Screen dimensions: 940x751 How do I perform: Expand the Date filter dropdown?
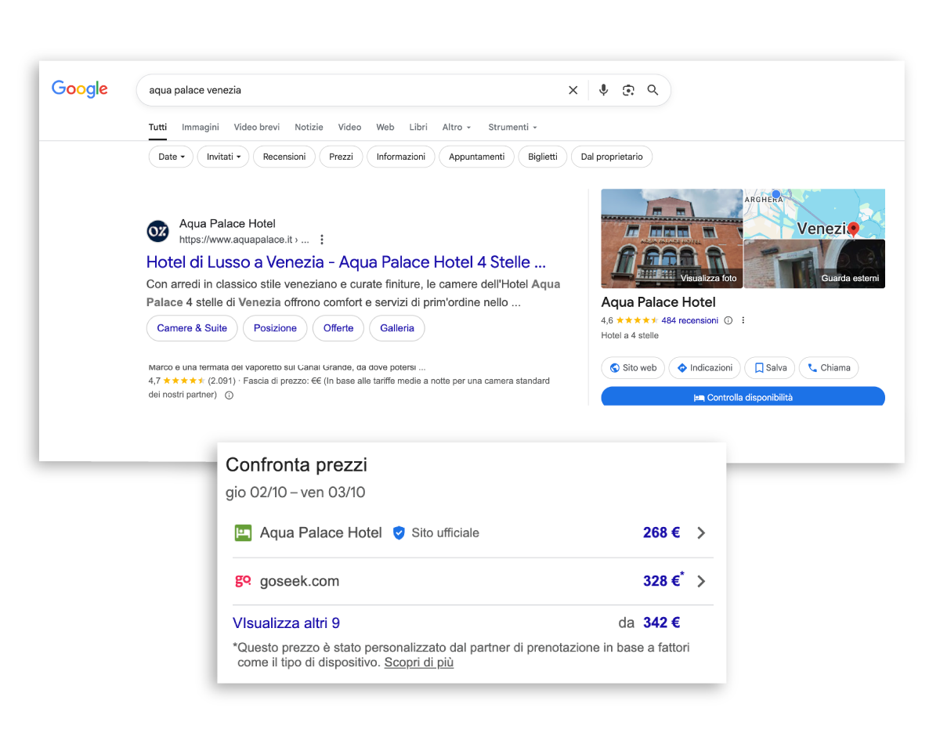171,157
